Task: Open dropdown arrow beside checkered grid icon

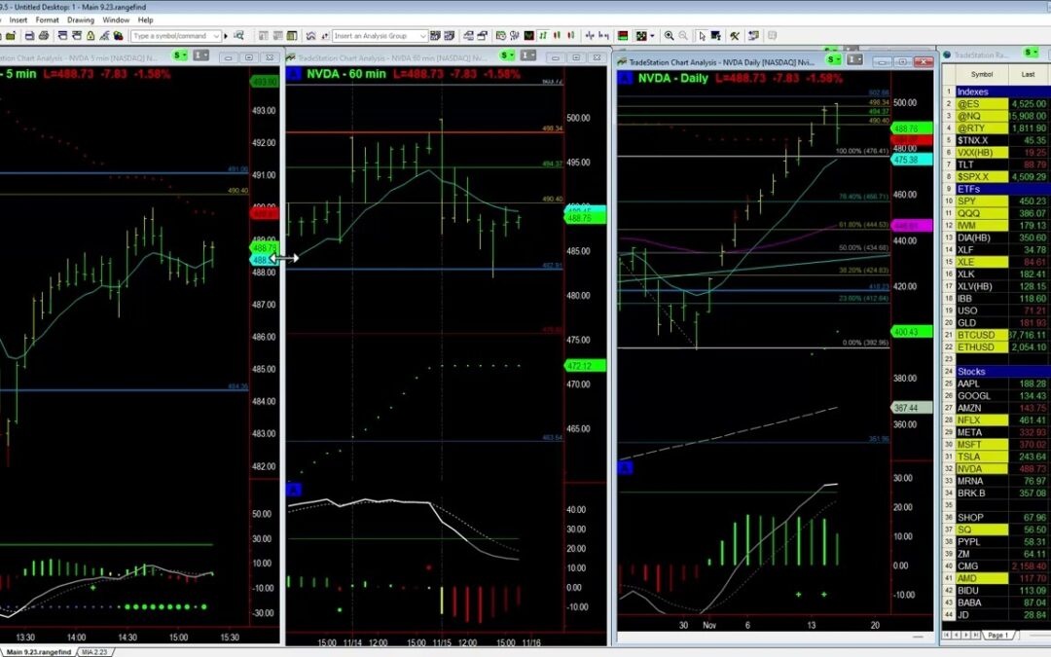Action: tap(651, 36)
